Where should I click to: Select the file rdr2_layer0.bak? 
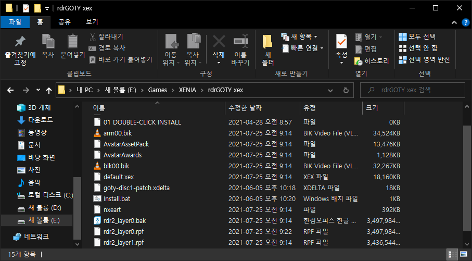pos(124,220)
